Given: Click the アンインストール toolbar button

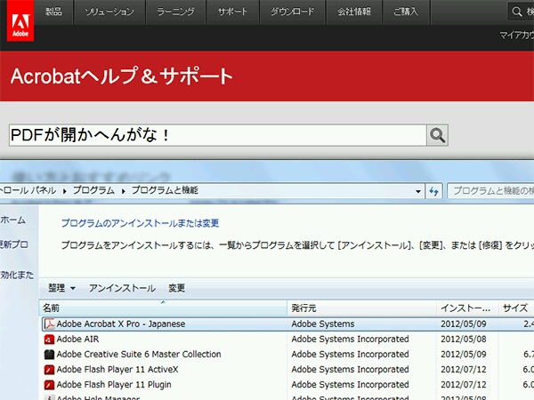Looking at the screenshot, I should click(122, 288).
